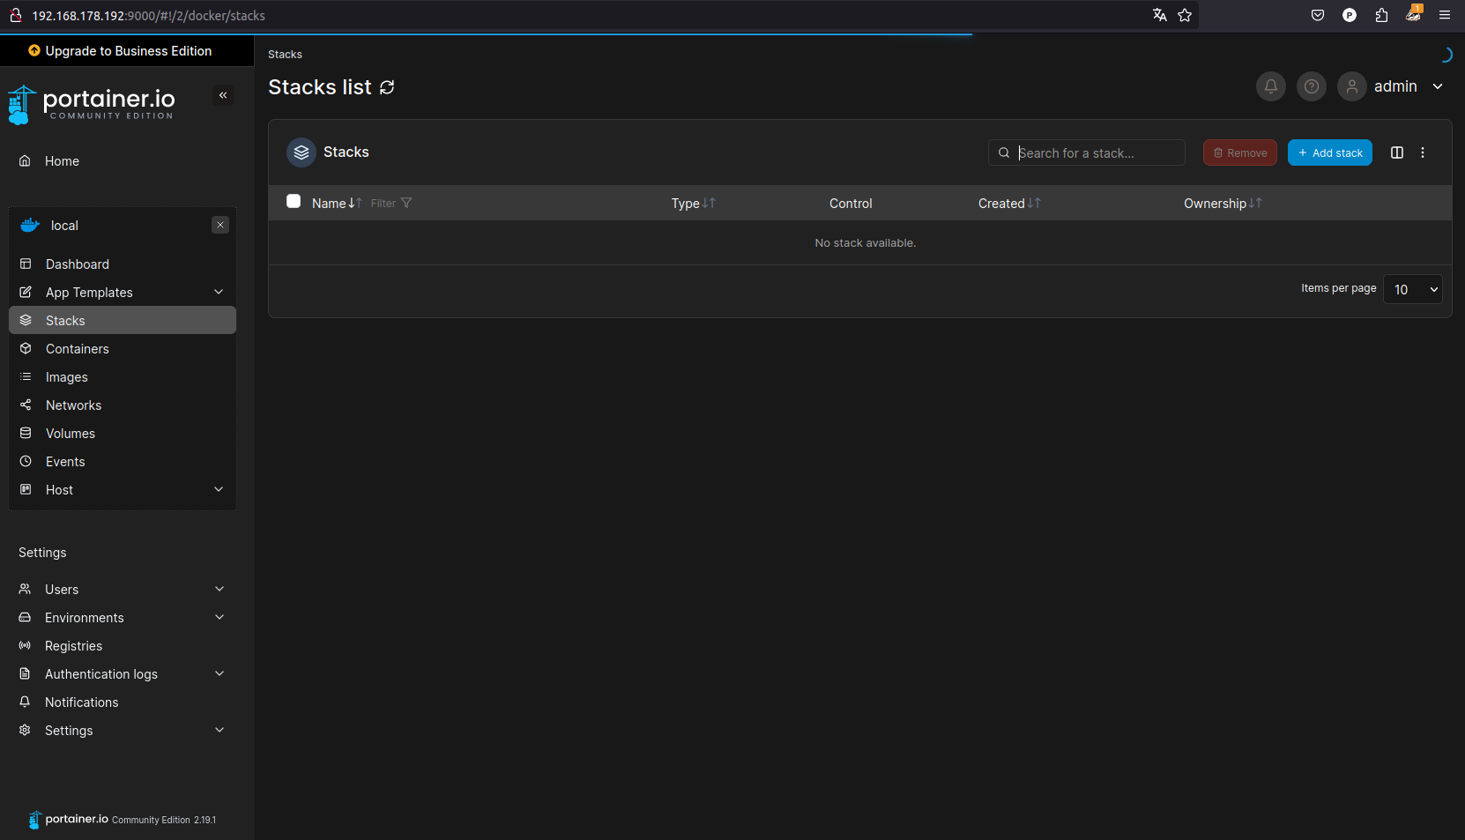This screenshot has width=1465, height=840.
Task: Collapse the sidebar with double-chevron icon
Action: (223, 95)
